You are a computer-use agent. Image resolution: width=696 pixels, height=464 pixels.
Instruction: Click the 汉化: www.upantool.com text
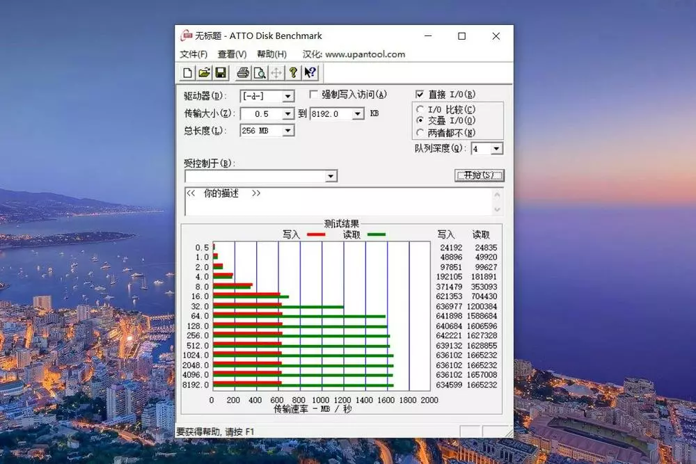[354, 54]
